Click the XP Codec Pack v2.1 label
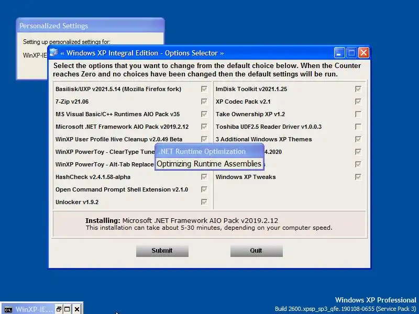 [243, 102]
